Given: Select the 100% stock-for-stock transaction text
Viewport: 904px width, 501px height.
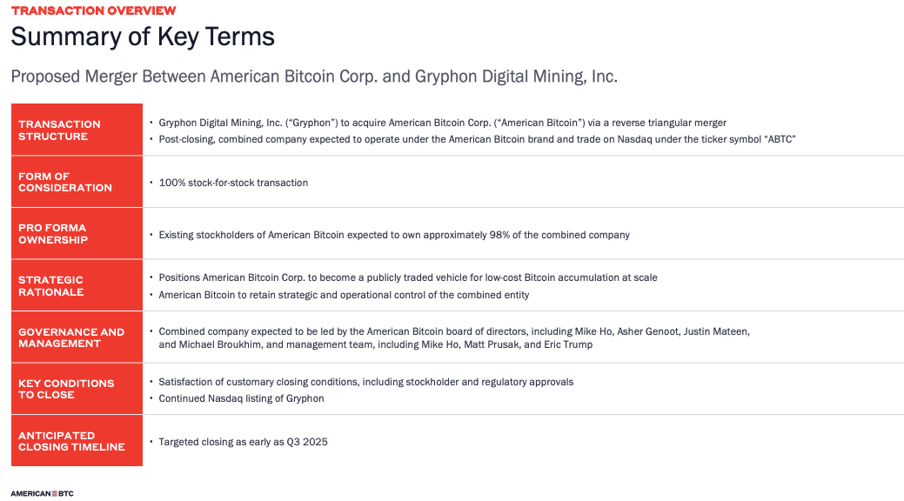Looking at the screenshot, I should point(233,183).
